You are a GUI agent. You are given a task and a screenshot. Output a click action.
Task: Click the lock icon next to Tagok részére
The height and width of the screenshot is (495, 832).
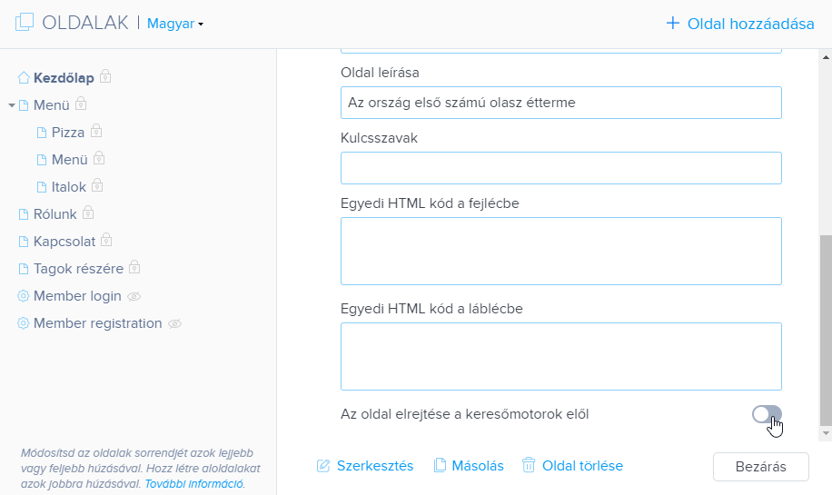coord(134,267)
